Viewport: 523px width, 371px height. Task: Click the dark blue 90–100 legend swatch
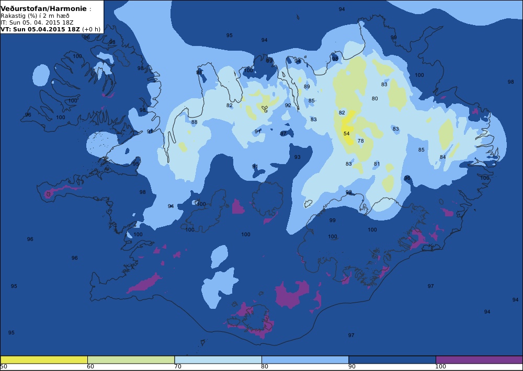[392, 360]
